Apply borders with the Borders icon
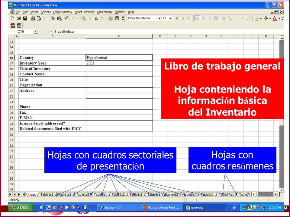290x217 pixels. (x=256, y=18)
